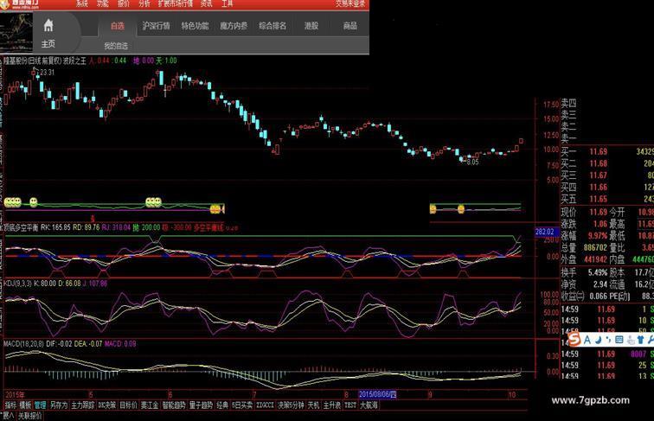Viewport: 654px width, 421px height.
Task: Toggle the Sogou moon half-width icon
Action: click(598, 340)
